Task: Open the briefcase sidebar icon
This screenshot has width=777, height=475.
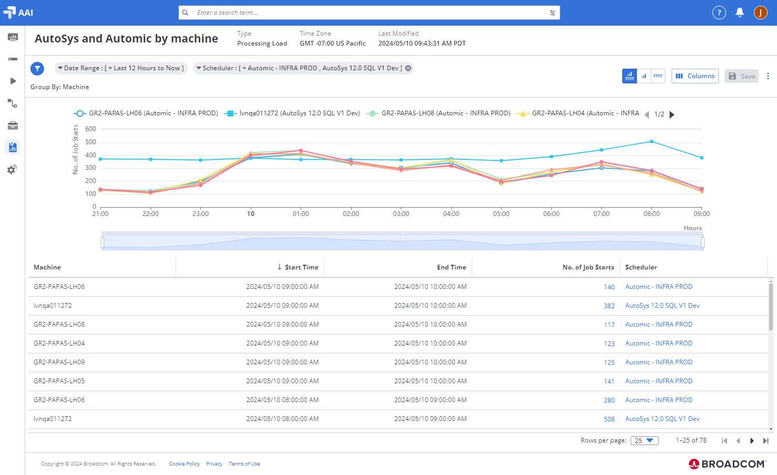Action: tap(13, 125)
